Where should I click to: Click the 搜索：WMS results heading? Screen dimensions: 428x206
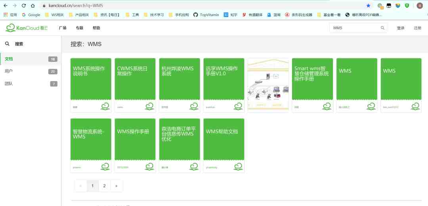[86, 44]
